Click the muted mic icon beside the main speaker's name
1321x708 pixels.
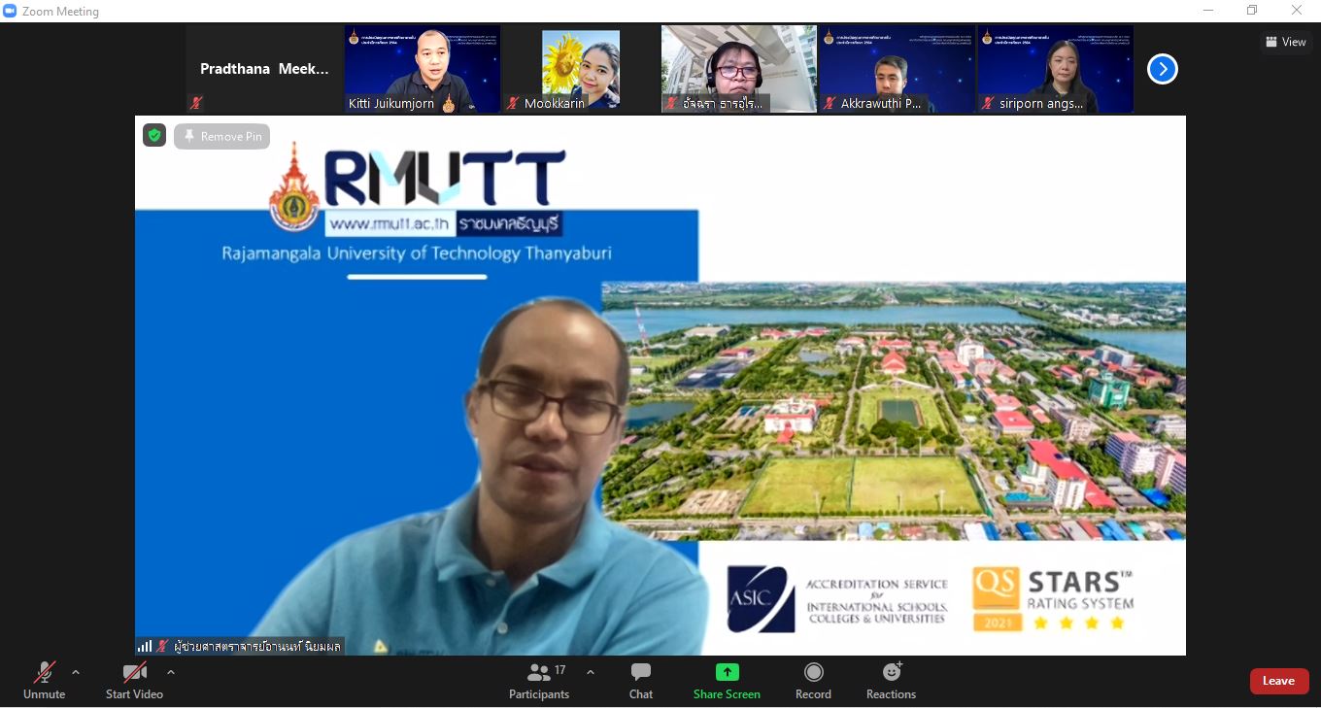point(163,646)
